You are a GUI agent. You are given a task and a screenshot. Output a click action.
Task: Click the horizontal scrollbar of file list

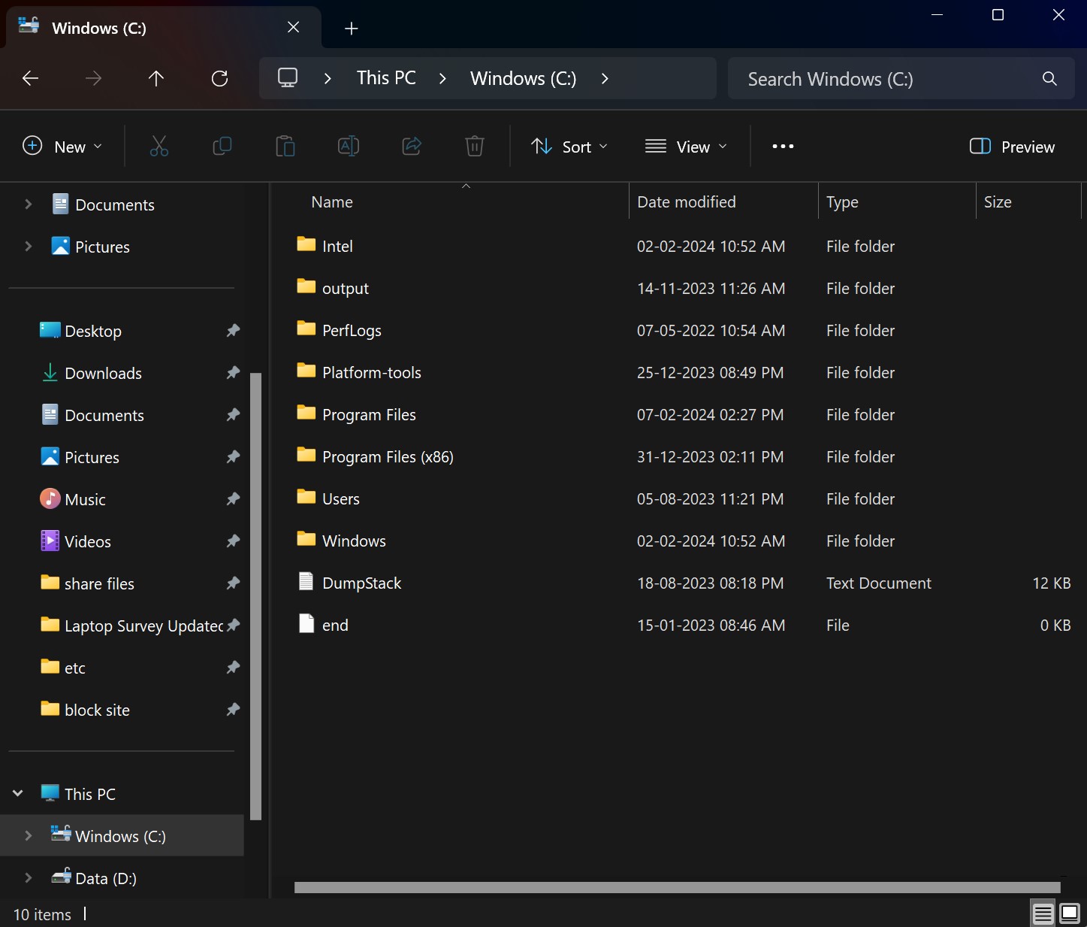677,888
